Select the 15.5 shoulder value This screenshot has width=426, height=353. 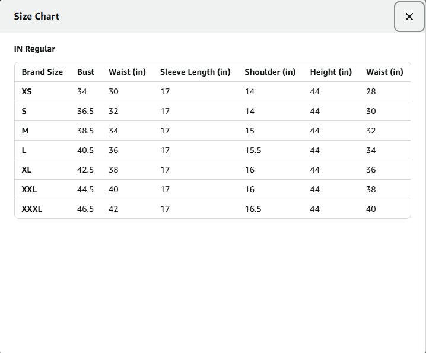[253, 150]
